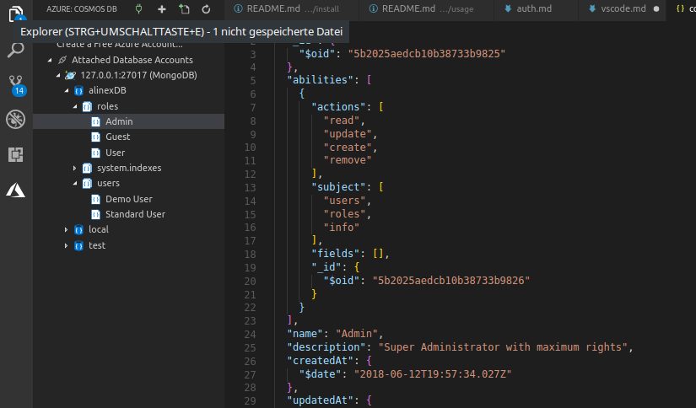Select the Admin document in roles
Image resolution: width=696 pixels, height=408 pixels.
[x=129, y=121]
